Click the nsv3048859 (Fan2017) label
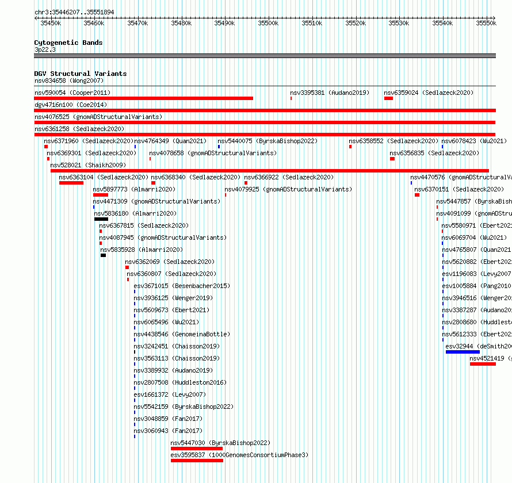Viewport: 512px width, 483px height. 168,419
